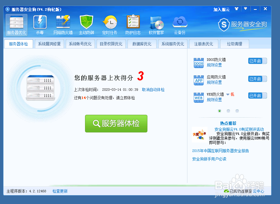Open the title bar dropdown menu arrow
Image resolution: width=280 pixels, height=204 pixels.
[246, 9]
